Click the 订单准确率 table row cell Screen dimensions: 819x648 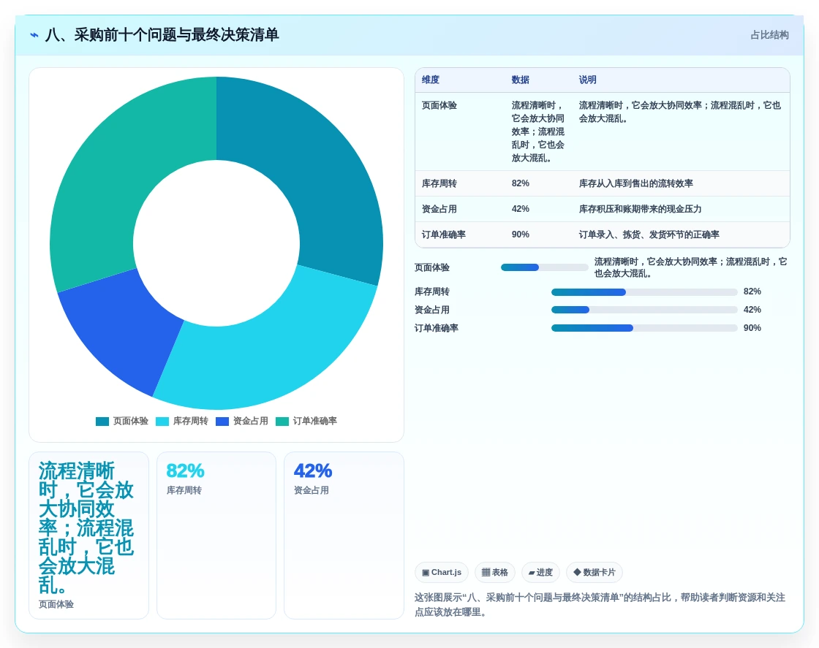click(x=443, y=235)
